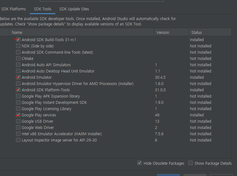Uncheck the Android Emulator checkbox

(18, 77)
